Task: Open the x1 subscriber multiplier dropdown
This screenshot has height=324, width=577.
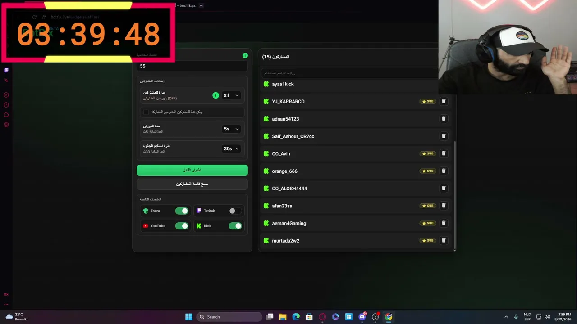Action: [231, 95]
